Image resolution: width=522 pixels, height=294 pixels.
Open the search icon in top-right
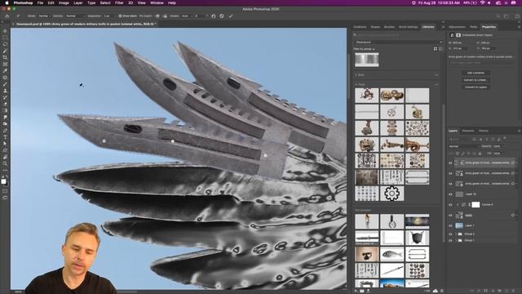[498, 16]
